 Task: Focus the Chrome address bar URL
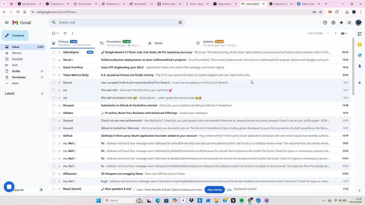point(56,12)
